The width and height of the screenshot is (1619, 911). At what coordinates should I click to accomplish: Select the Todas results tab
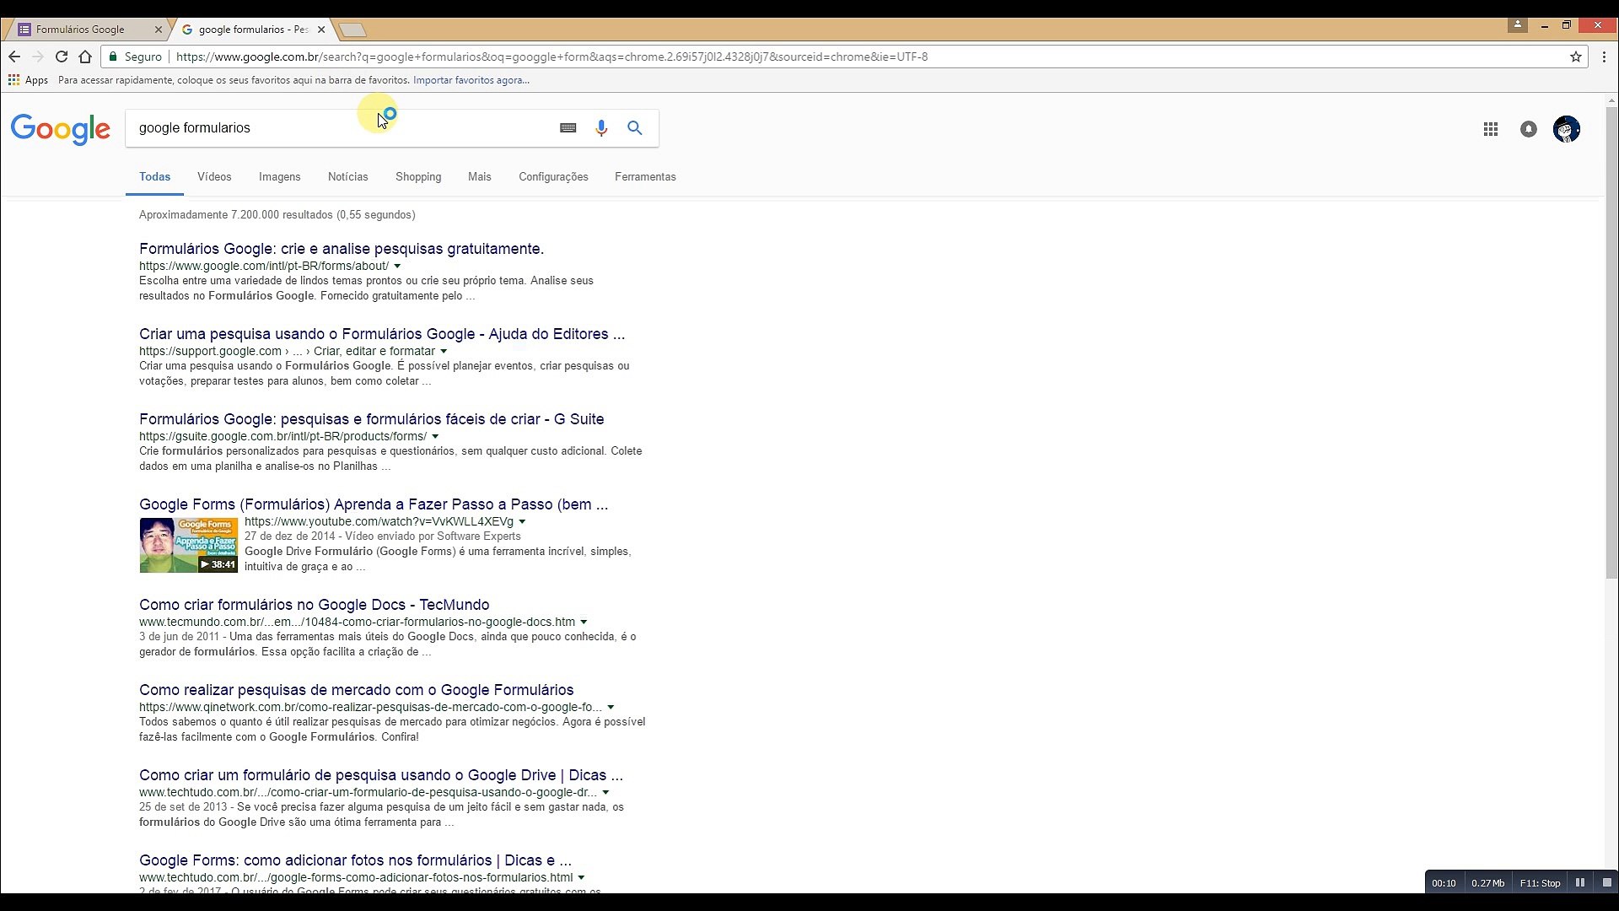point(154,177)
